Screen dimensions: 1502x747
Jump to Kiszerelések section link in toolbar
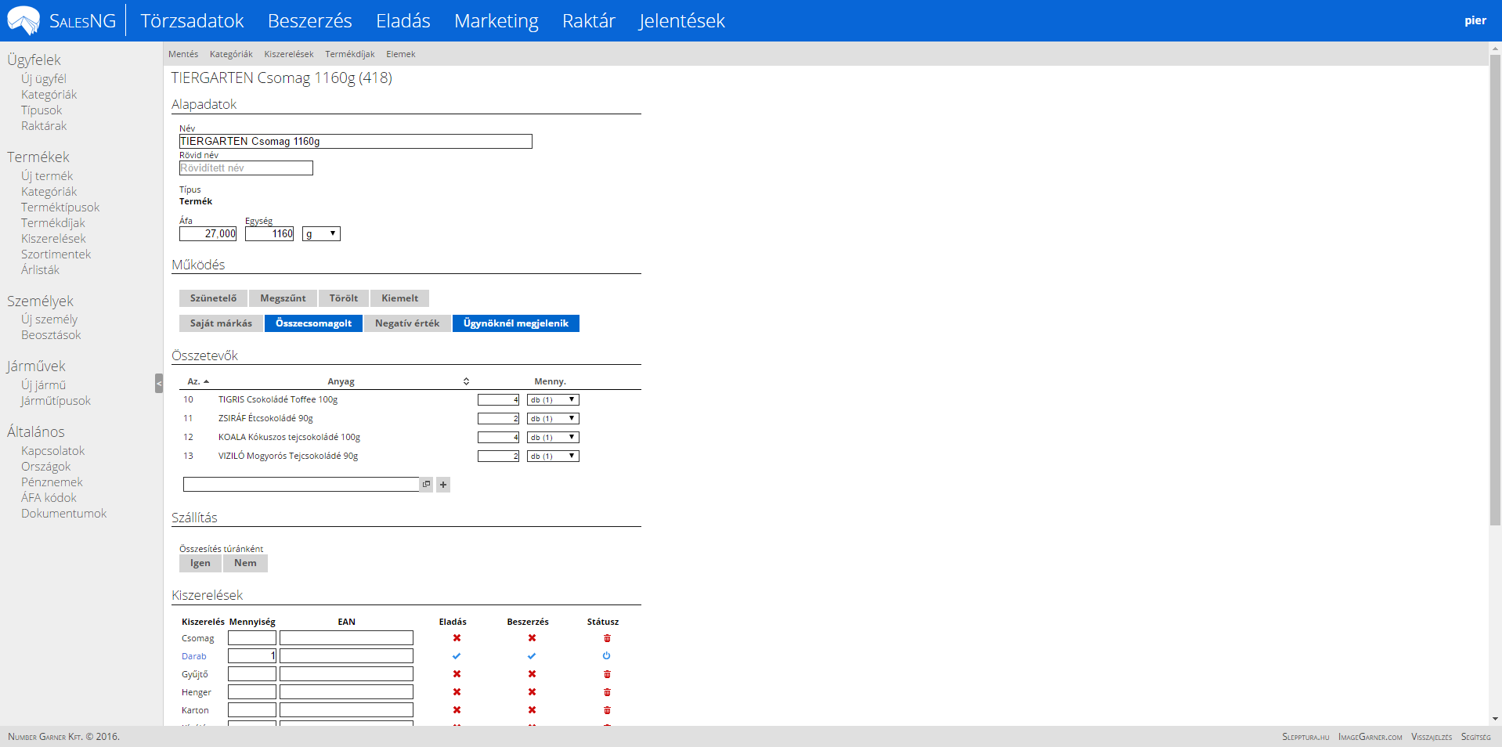tap(288, 54)
